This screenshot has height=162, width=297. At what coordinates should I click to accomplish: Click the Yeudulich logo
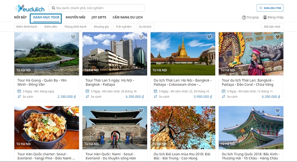pos(29,9)
